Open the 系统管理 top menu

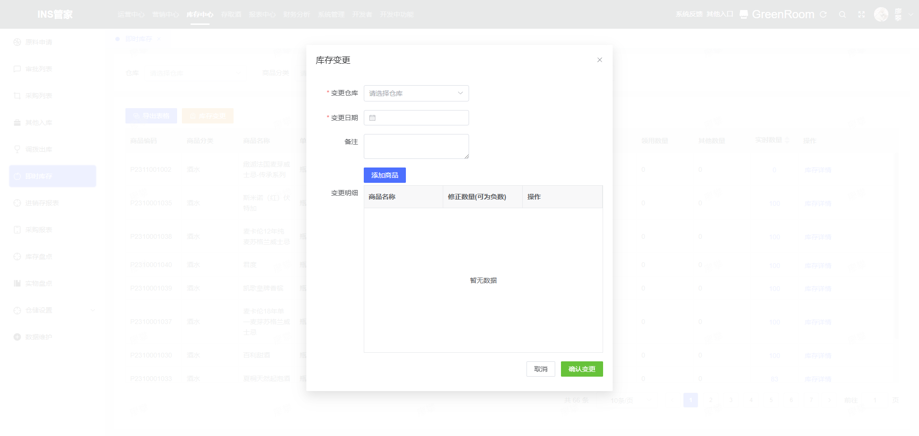pyautogui.click(x=331, y=14)
